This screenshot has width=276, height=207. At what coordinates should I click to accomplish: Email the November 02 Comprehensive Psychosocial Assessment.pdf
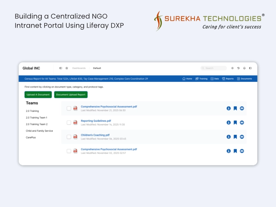click(x=242, y=151)
